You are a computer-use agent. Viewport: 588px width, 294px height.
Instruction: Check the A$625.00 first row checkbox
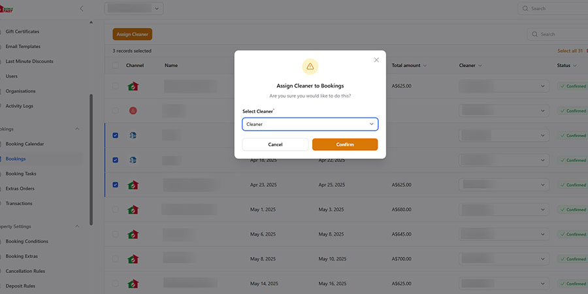tap(116, 86)
